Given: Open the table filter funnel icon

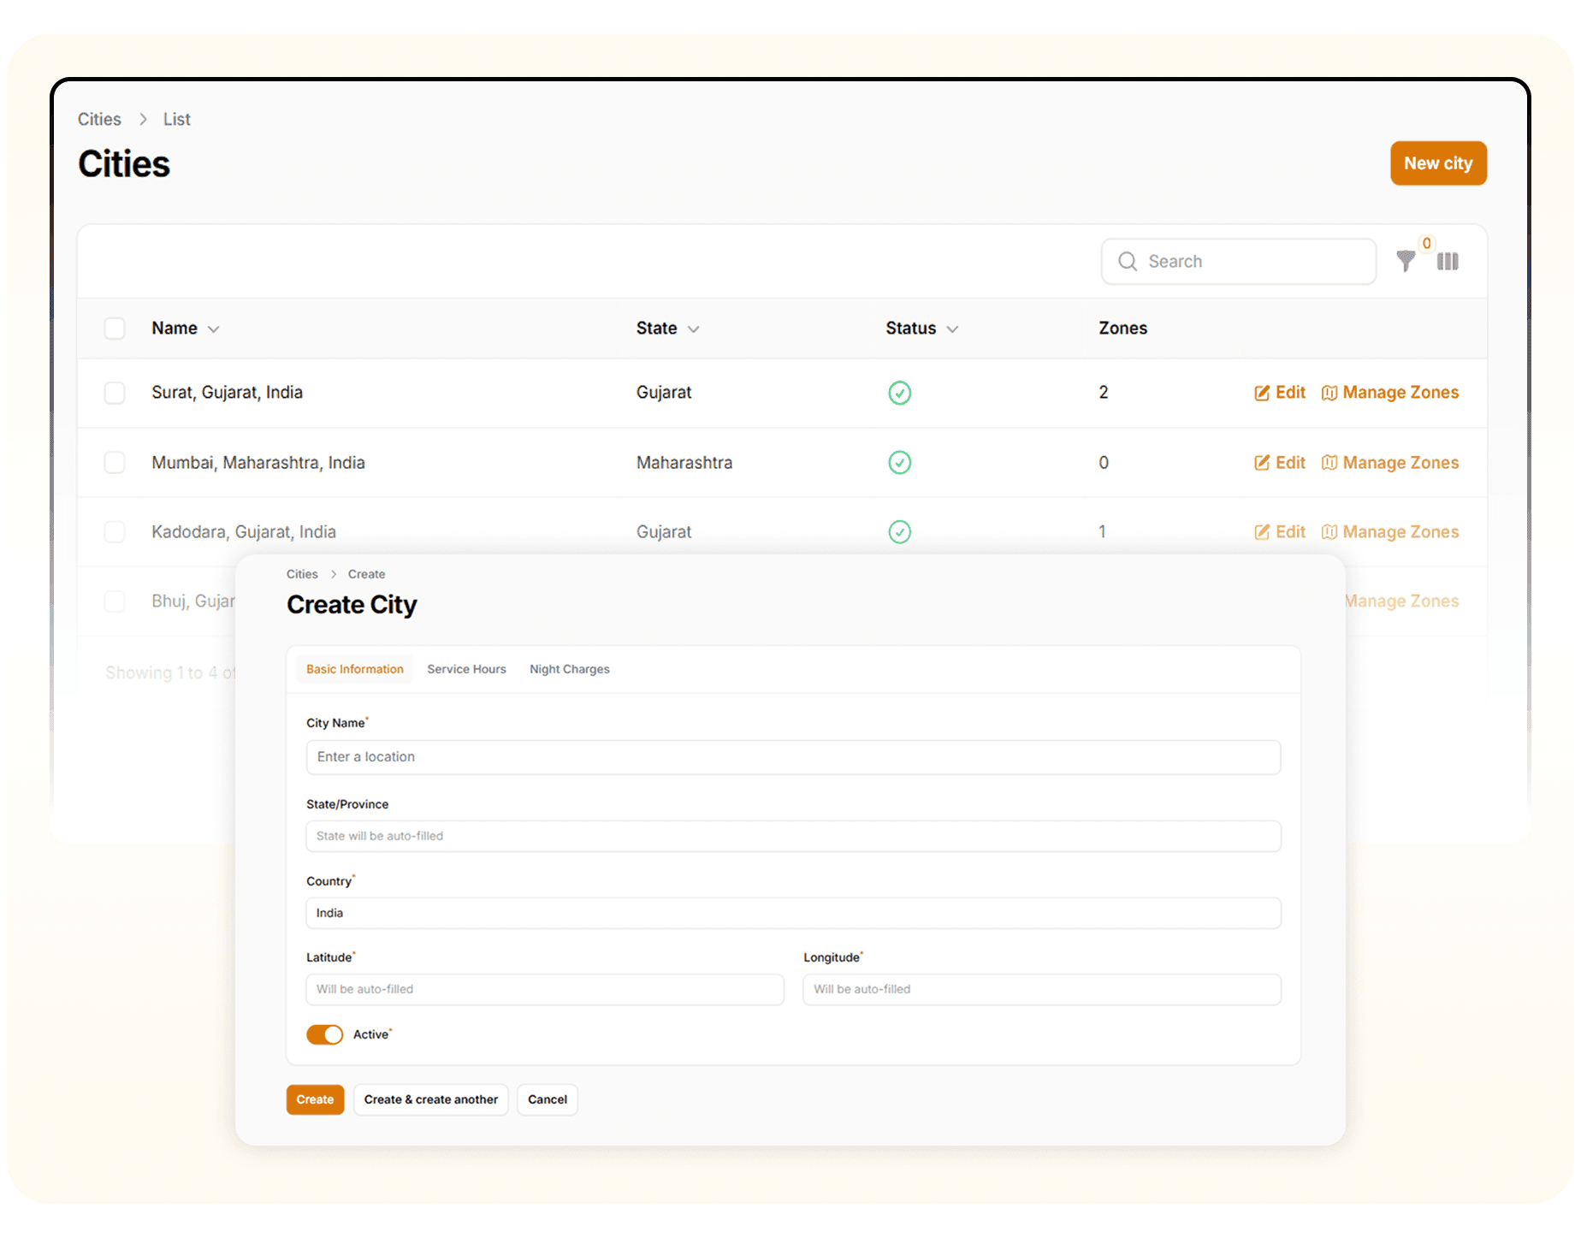Looking at the screenshot, I should (x=1406, y=261).
